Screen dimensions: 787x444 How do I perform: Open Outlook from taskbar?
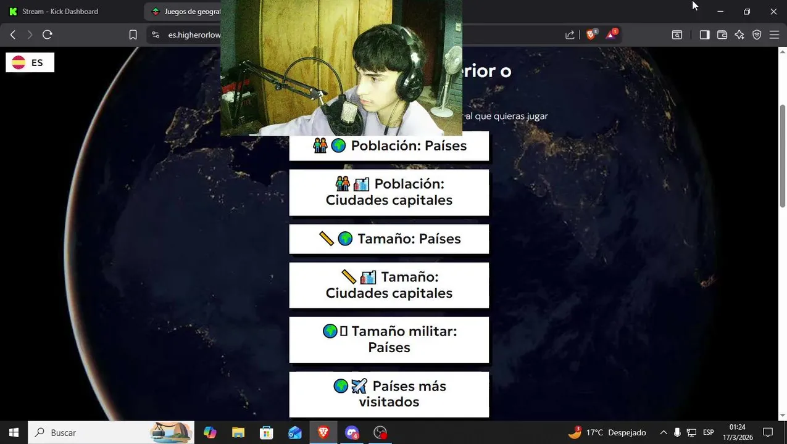(295, 433)
